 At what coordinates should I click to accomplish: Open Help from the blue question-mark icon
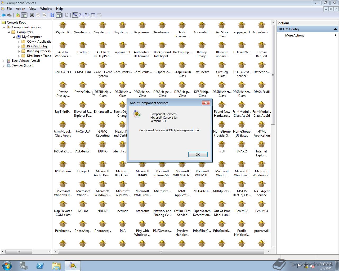click(52, 15)
